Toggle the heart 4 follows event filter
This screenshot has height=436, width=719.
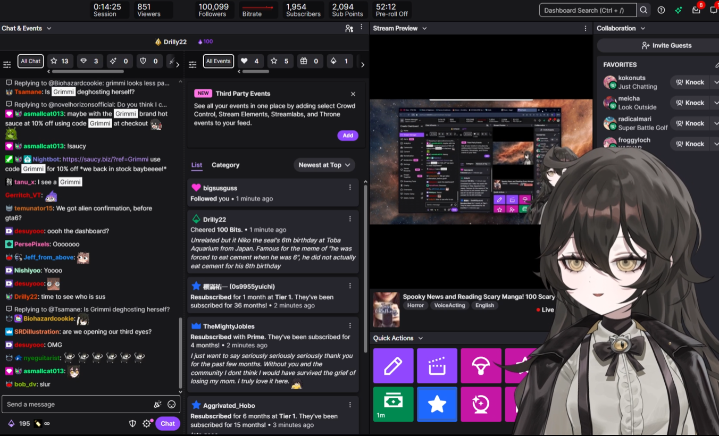point(250,61)
